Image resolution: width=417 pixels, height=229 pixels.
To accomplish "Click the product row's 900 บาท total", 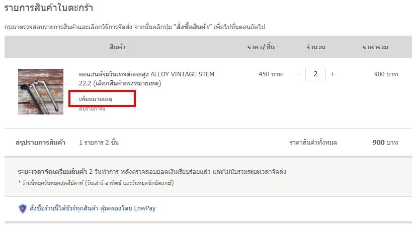I will (386, 74).
